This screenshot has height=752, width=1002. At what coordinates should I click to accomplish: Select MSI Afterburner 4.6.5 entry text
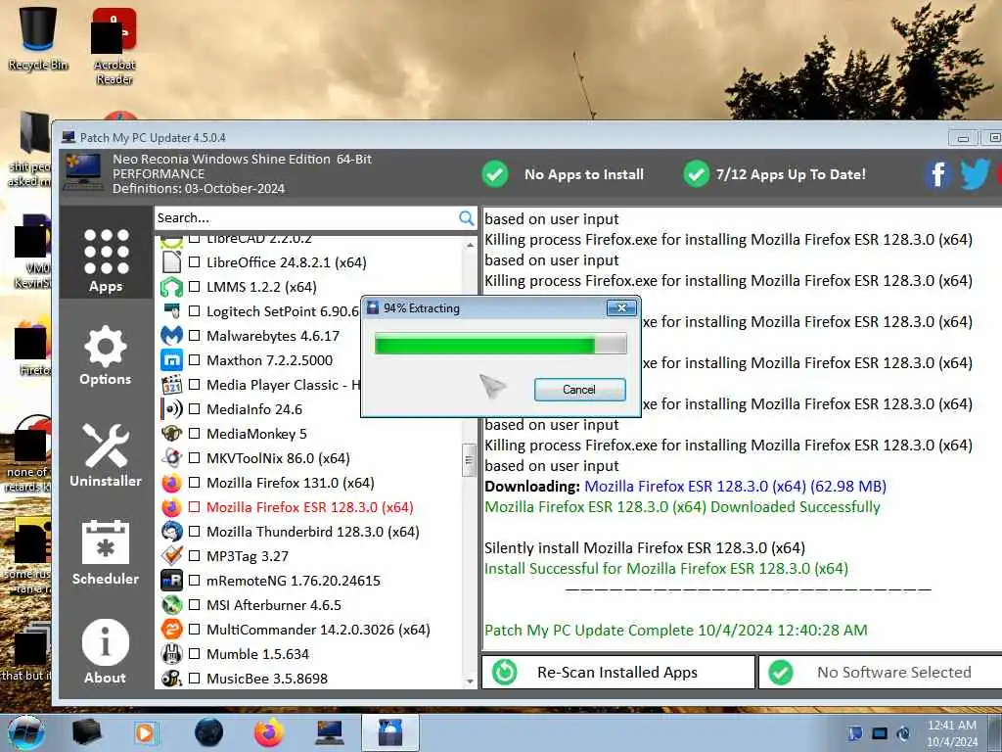(x=274, y=605)
